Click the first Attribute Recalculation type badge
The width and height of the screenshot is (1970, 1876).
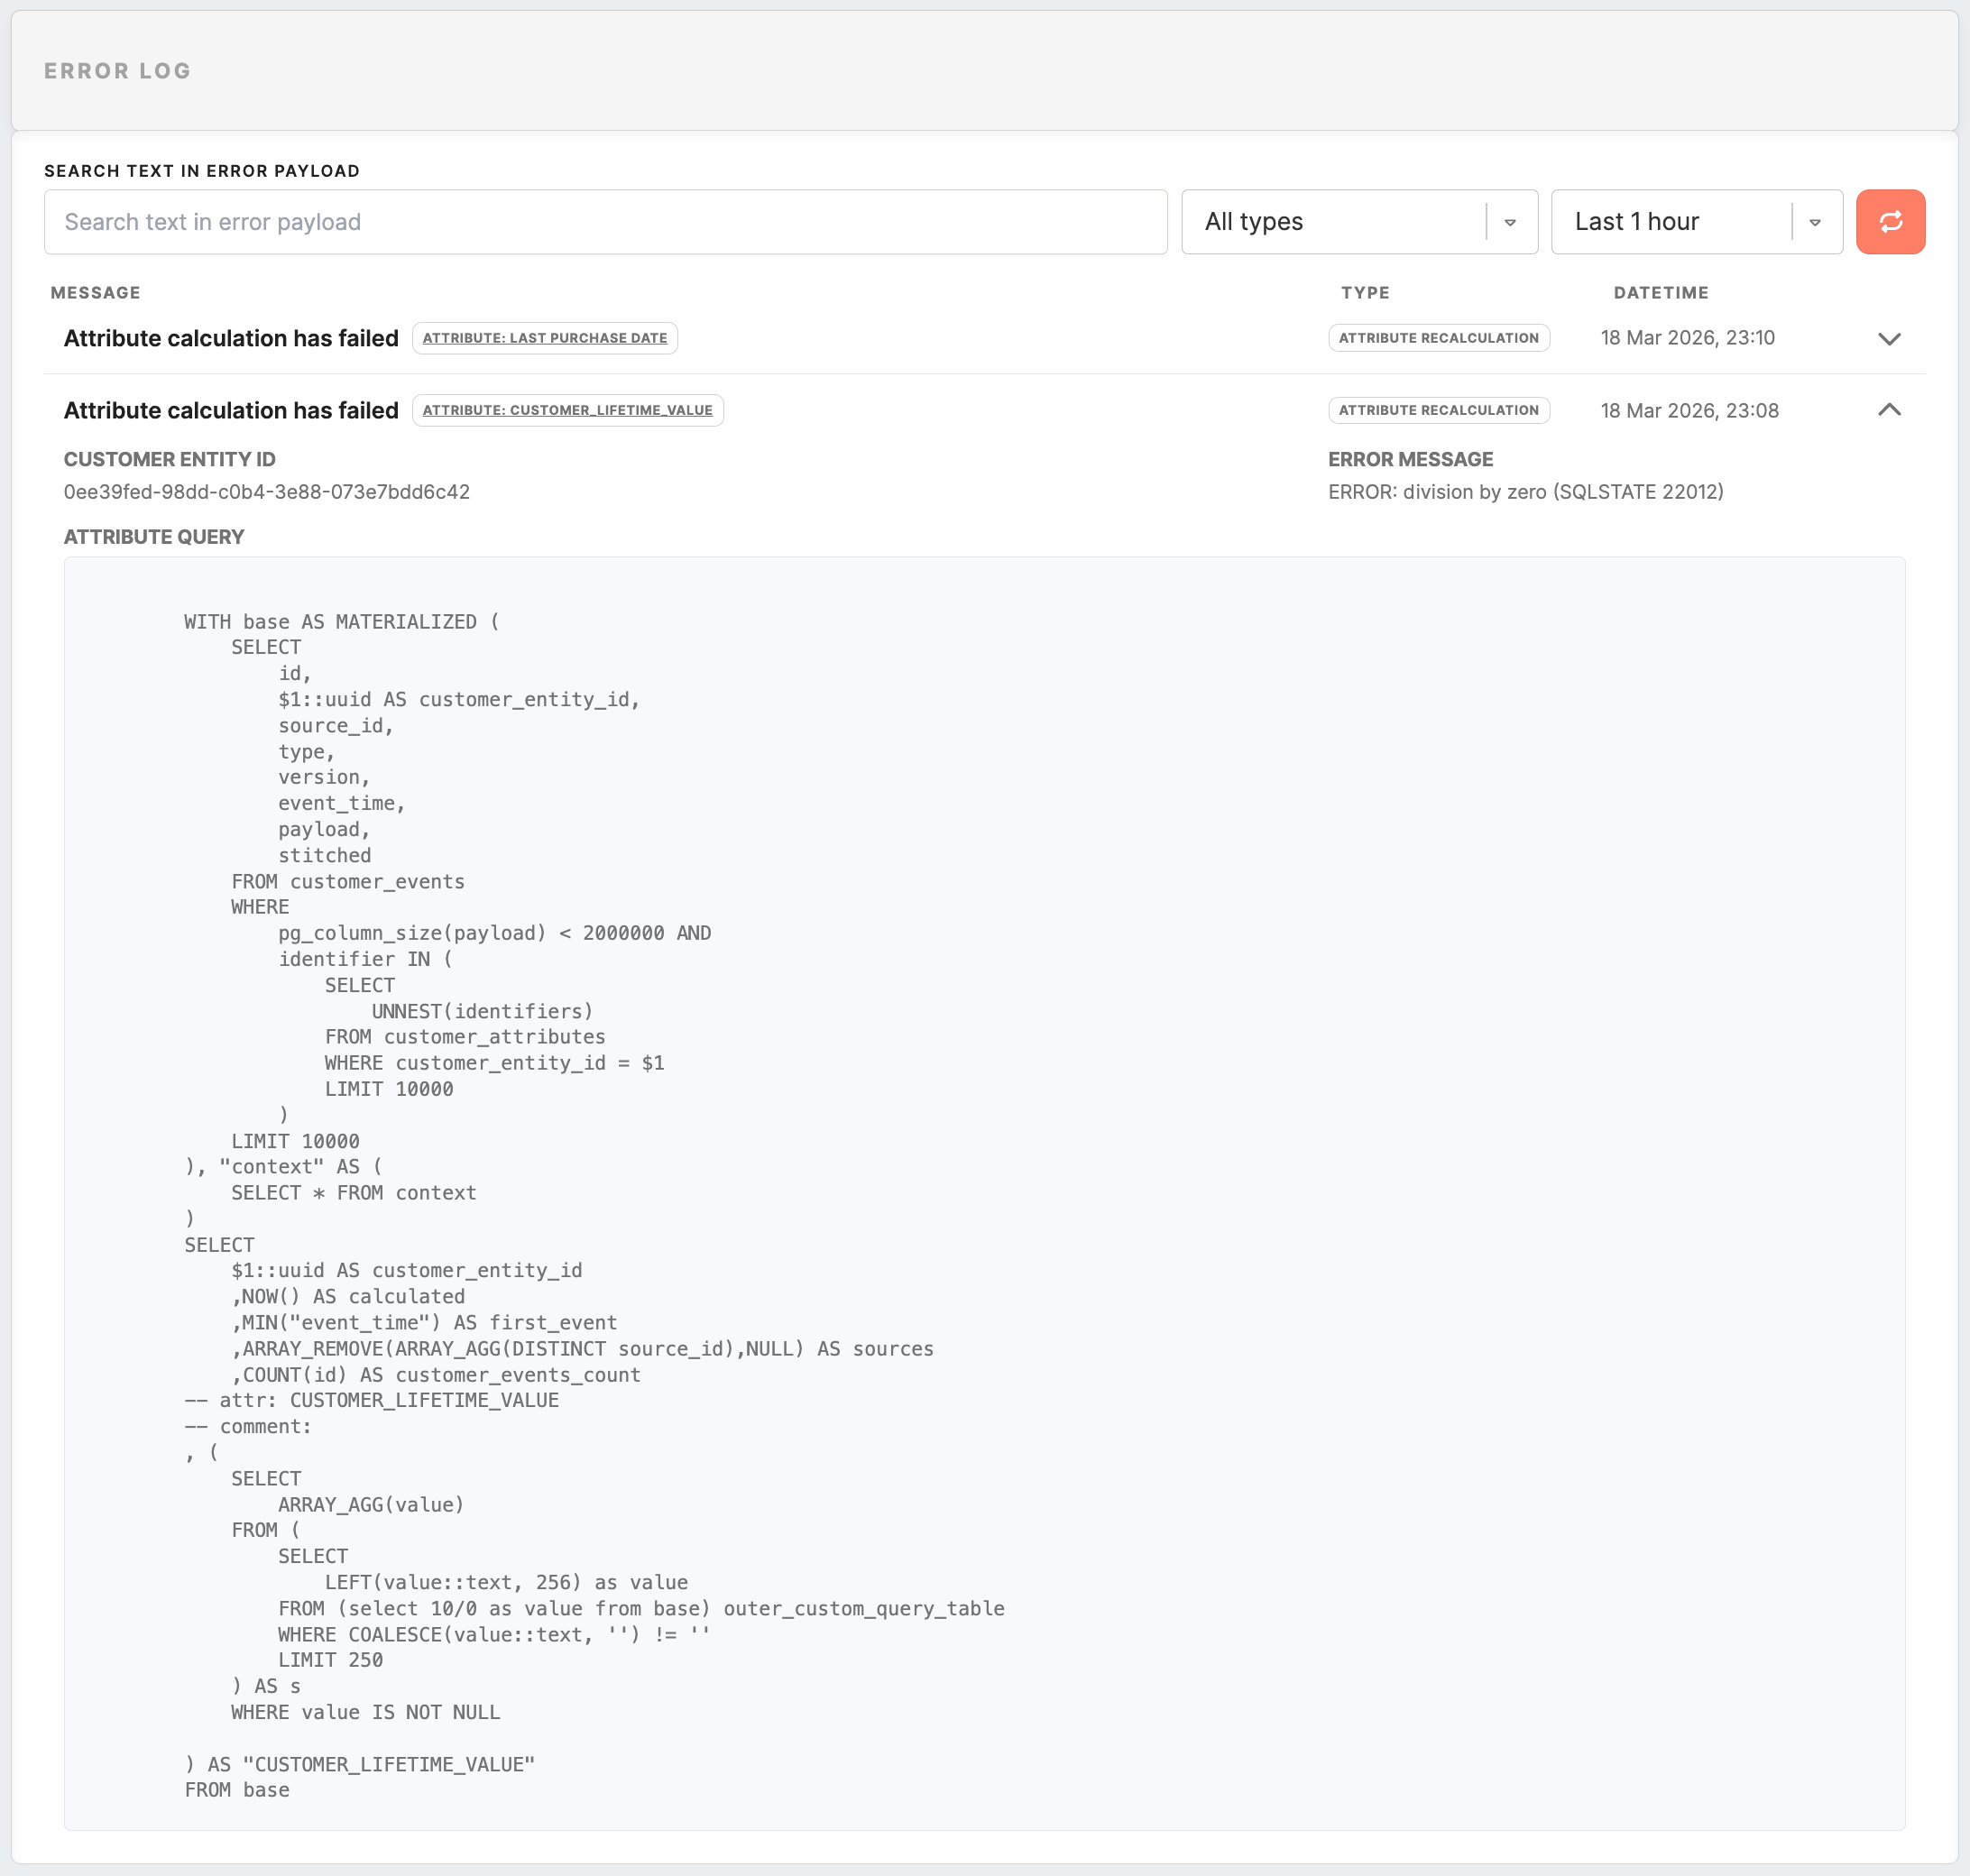pos(1438,338)
